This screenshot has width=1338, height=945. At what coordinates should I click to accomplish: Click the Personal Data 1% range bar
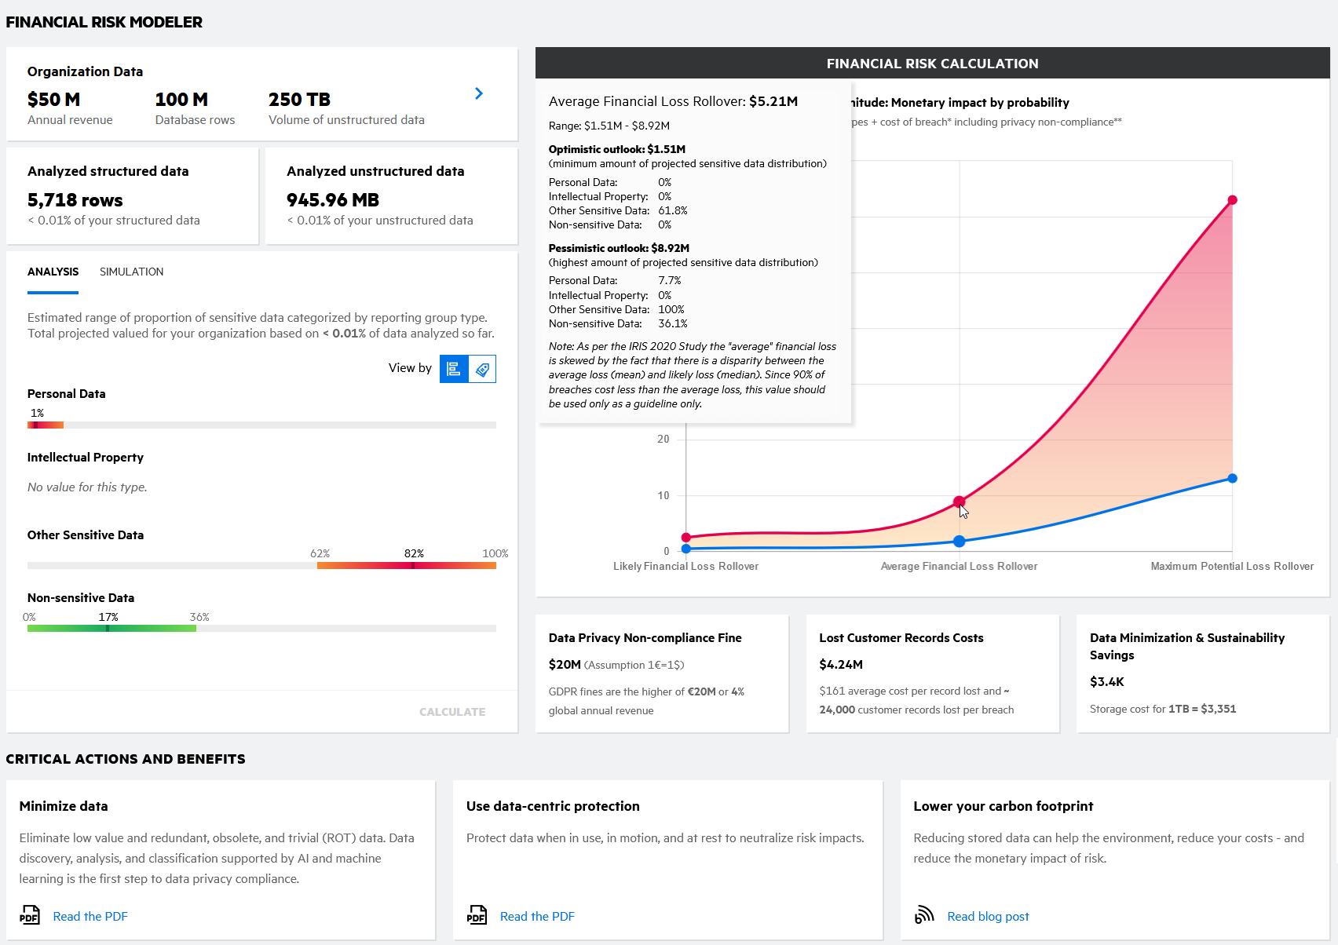(45, 425)
